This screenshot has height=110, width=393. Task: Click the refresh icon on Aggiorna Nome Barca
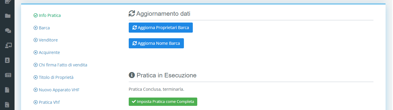(135, 43)
